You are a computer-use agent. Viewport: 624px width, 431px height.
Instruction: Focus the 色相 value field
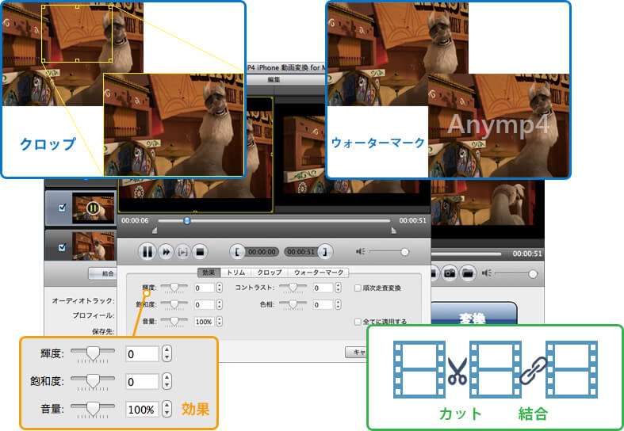click(323, 305)
